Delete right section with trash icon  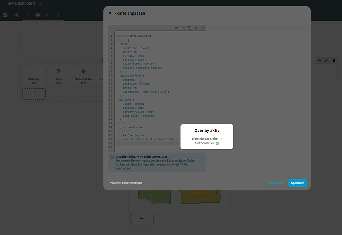[334, 60]
